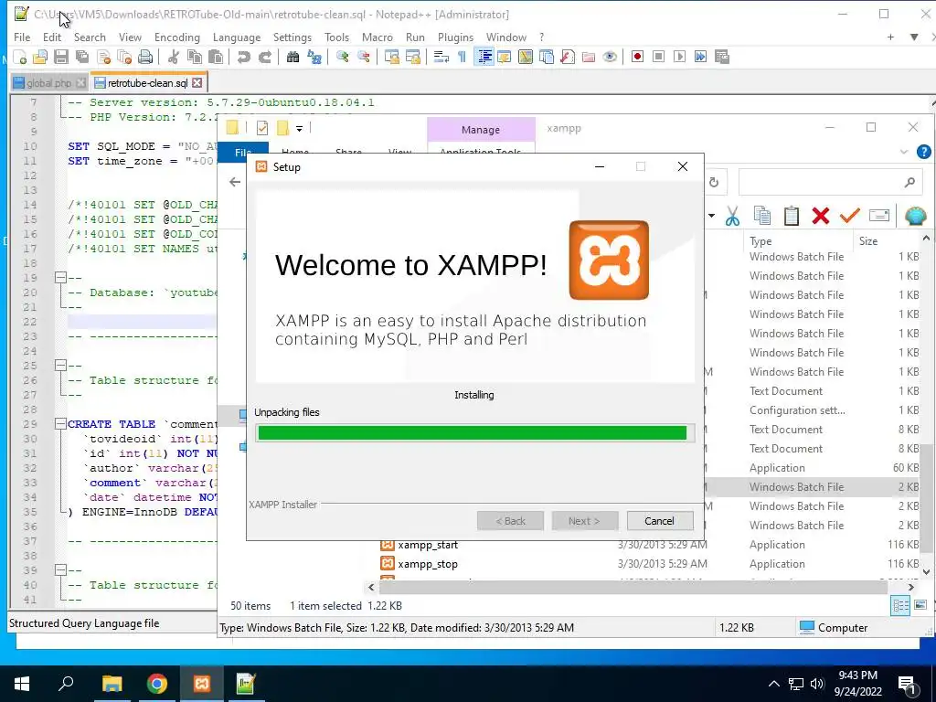This screenshot has width=936, height=702.
Task: Click Explorer's blue scissors cut icon
Action: [x=732, y=216]
